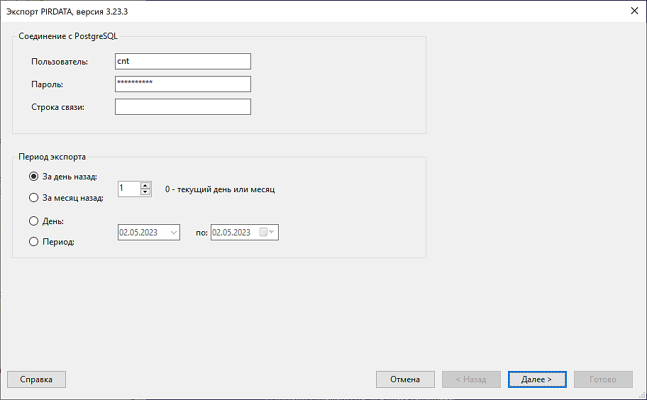Select the День radio button

point(33,221)
